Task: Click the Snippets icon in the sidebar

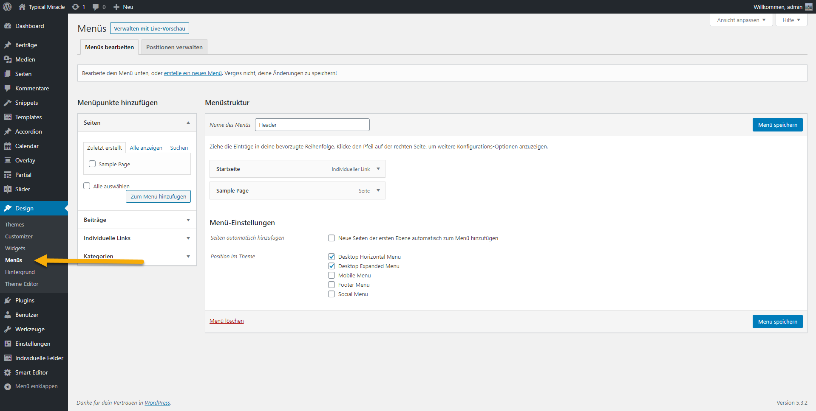Action: pos(8,103)
